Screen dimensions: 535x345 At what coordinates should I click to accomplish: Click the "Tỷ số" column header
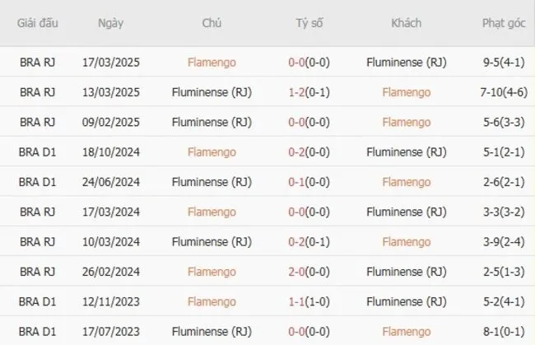click(309, 23)
